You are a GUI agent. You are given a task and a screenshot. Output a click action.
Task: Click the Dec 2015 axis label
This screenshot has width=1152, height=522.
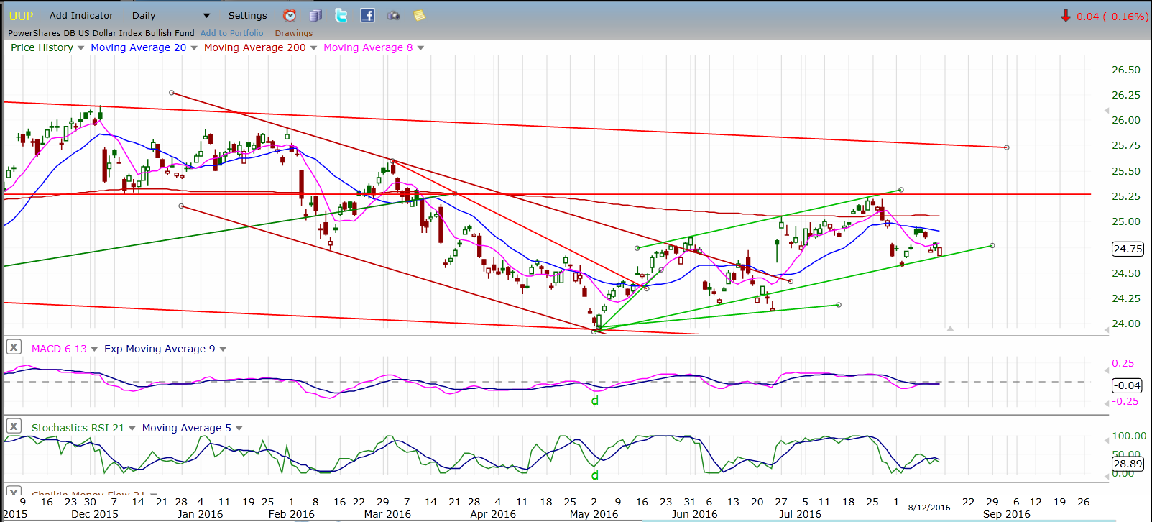click(x=95, y=514)
